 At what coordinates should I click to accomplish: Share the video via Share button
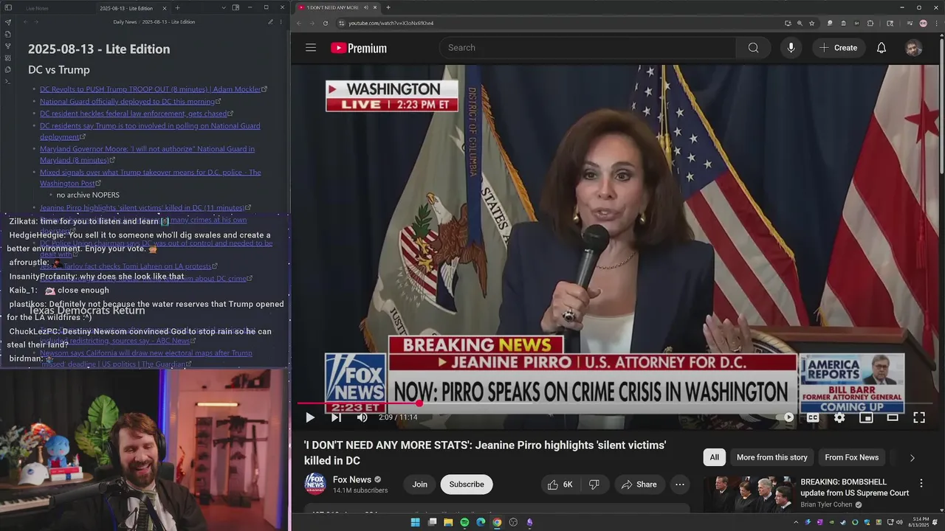639,485
